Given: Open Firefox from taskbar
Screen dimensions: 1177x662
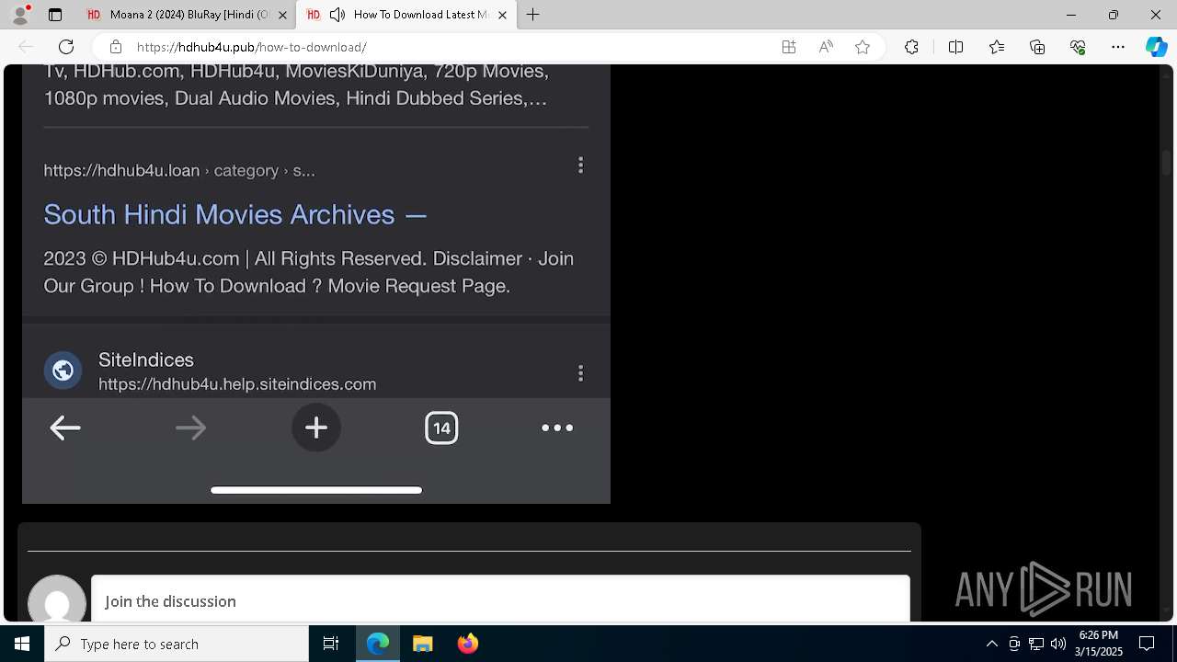Looking at the screenshot, I should click(467, 644).
